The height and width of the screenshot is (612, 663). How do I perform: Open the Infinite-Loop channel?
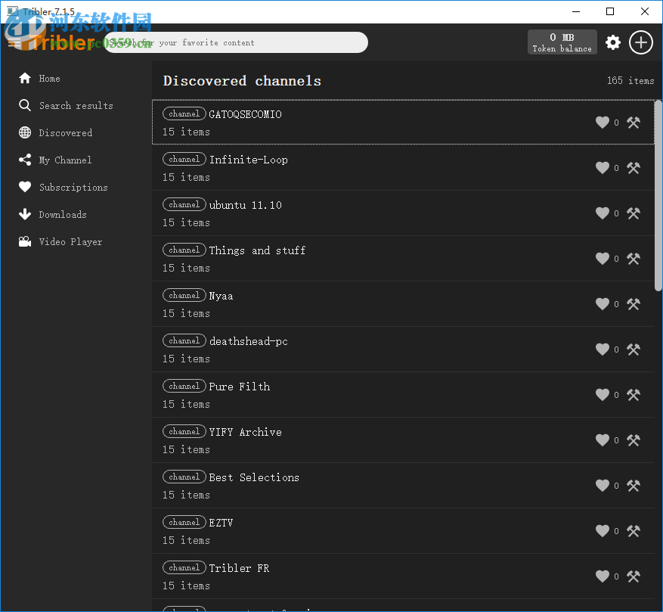[403, 168]
